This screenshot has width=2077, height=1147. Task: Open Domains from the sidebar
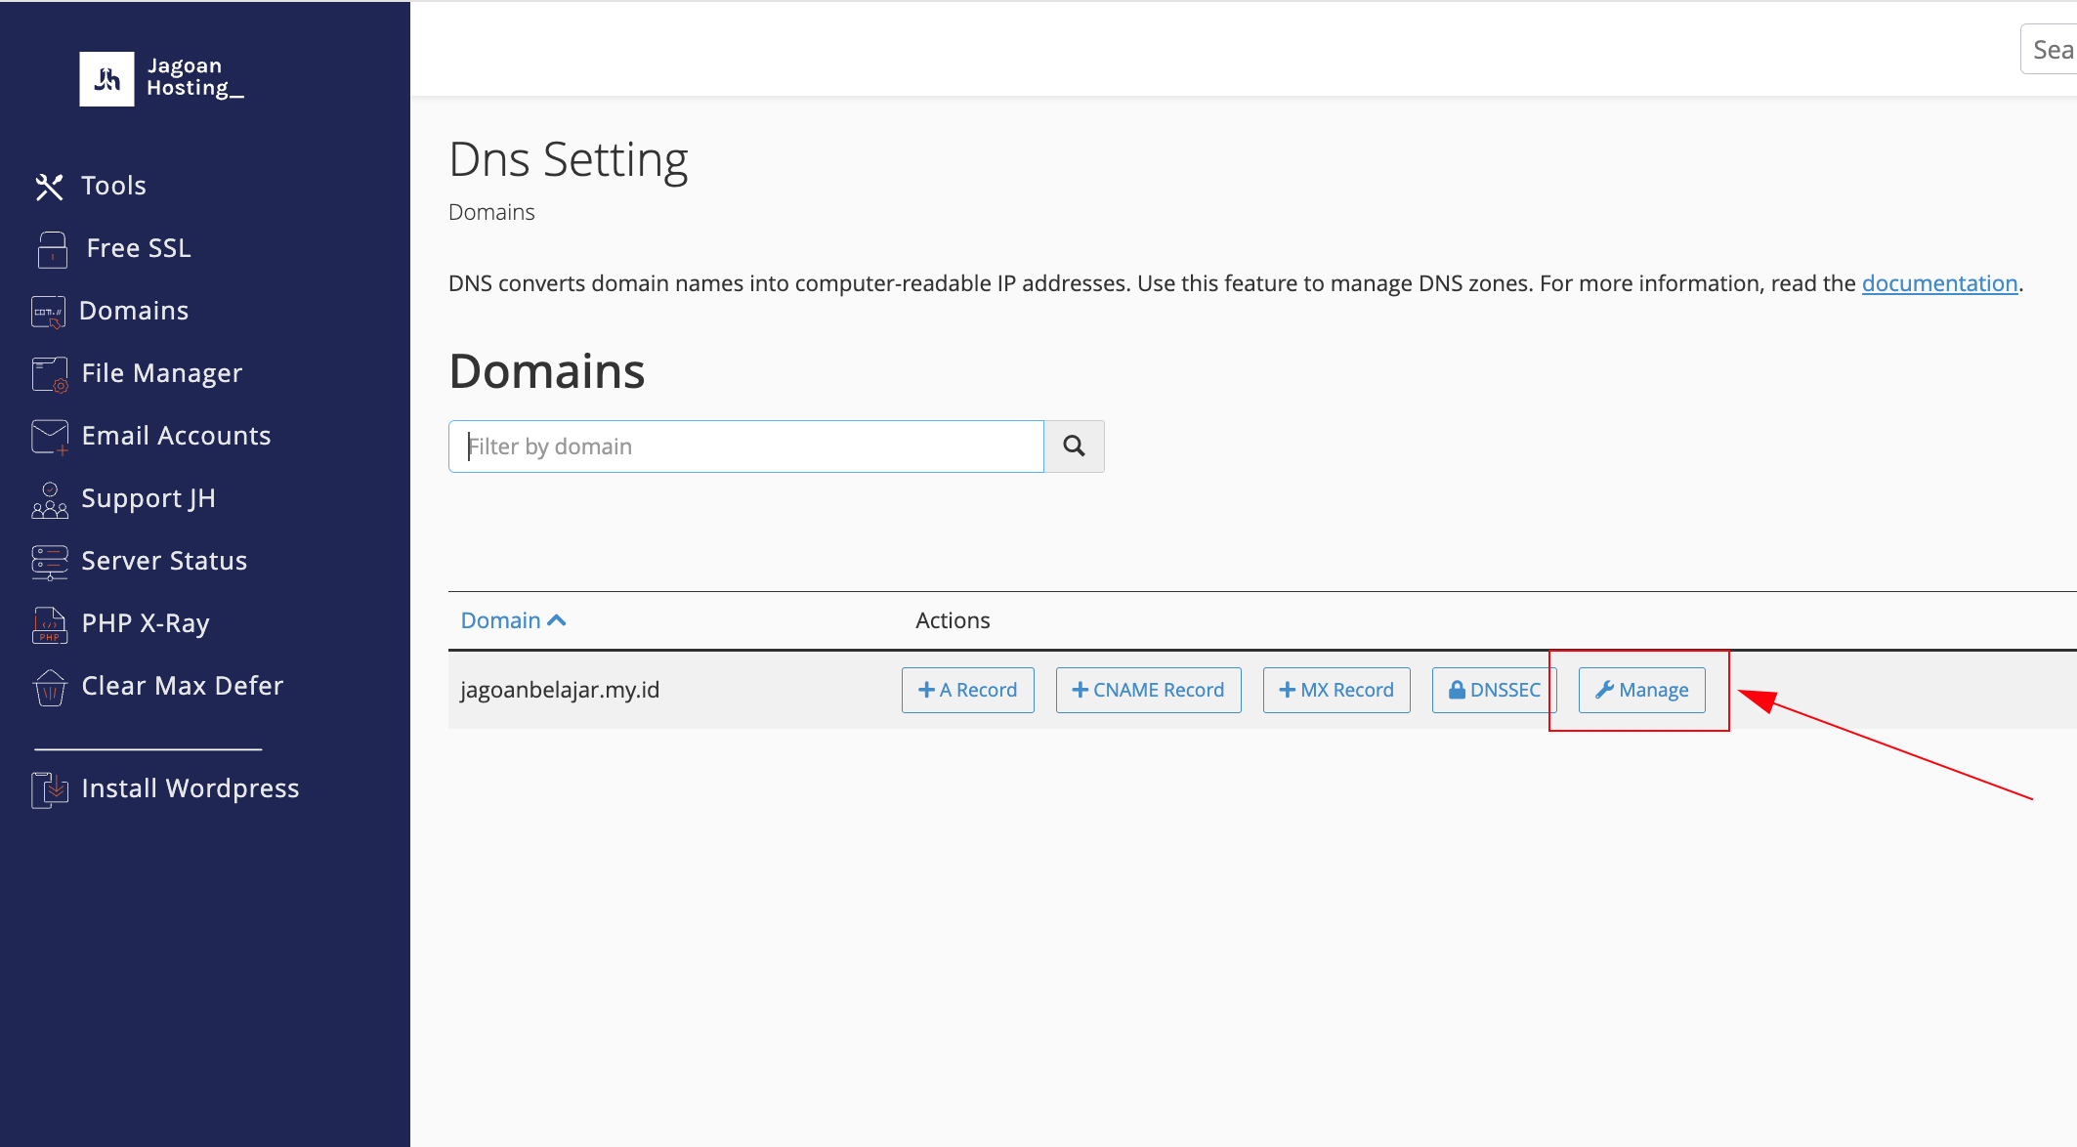(133, 311)
